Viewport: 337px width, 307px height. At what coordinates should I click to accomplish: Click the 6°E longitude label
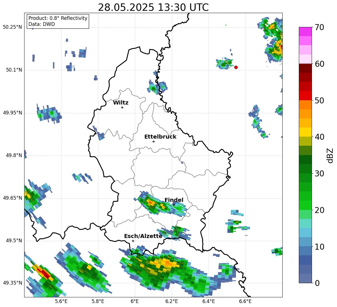point(135,301)
